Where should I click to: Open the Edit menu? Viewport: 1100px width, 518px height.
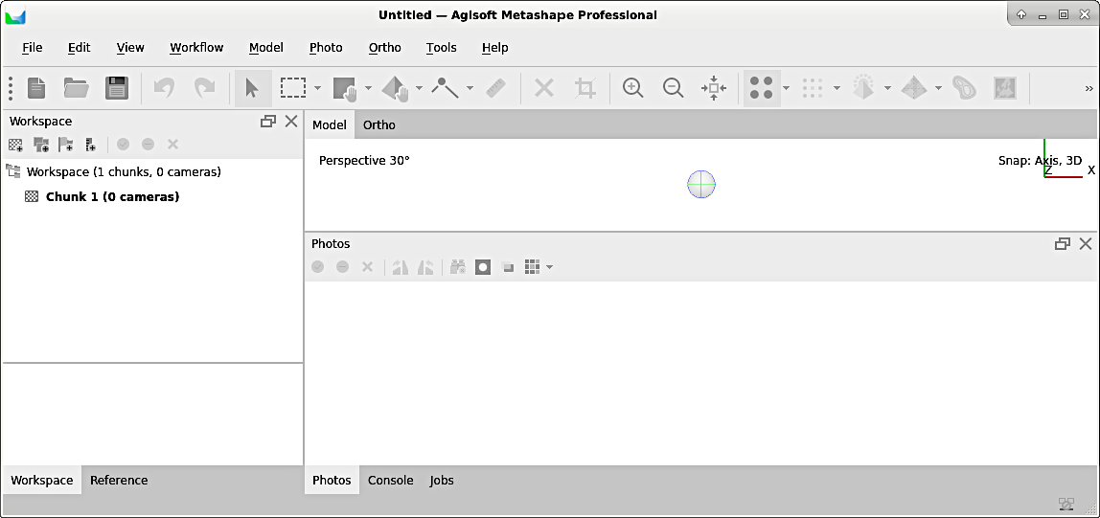click(80, 48)
